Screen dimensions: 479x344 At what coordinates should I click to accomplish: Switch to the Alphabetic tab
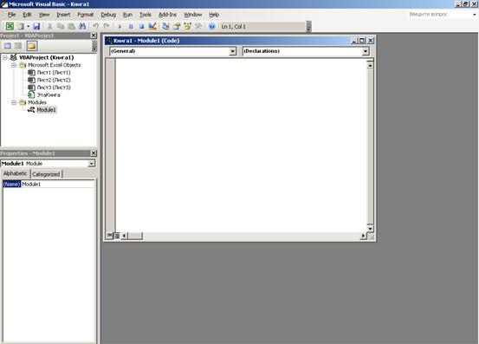[x=15, y=173]
